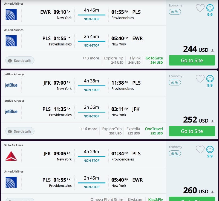219x201 pixels.
Task: Expand the +16 more providers for the jetBlue flight
Action: click(89, 129)
